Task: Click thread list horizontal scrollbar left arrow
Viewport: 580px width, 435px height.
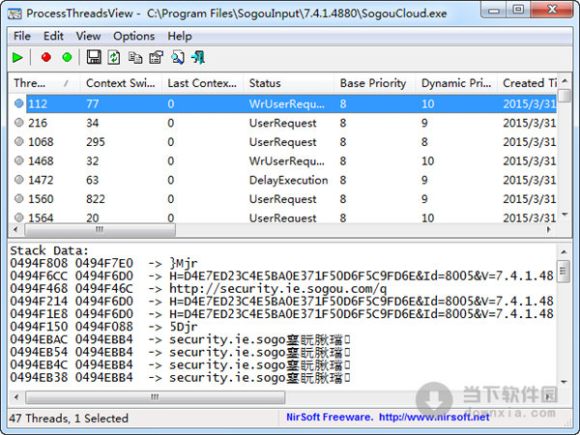Action: [x=15, y=229]
